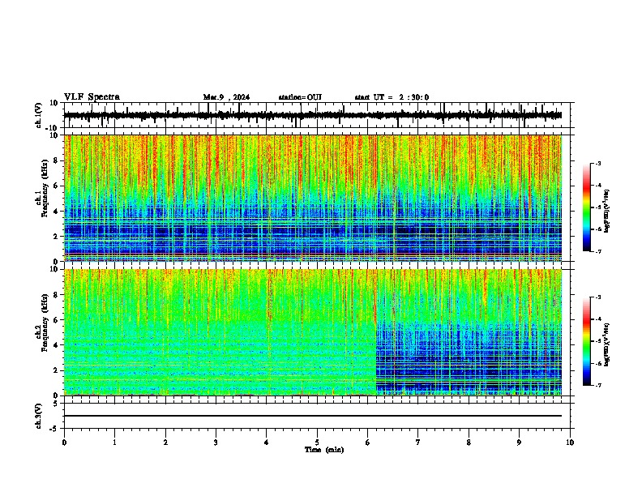The width and height of the screenshot is (642, 496).
Task: Click the -7 label on ch.2 color bar
Action: click(597, 385)
